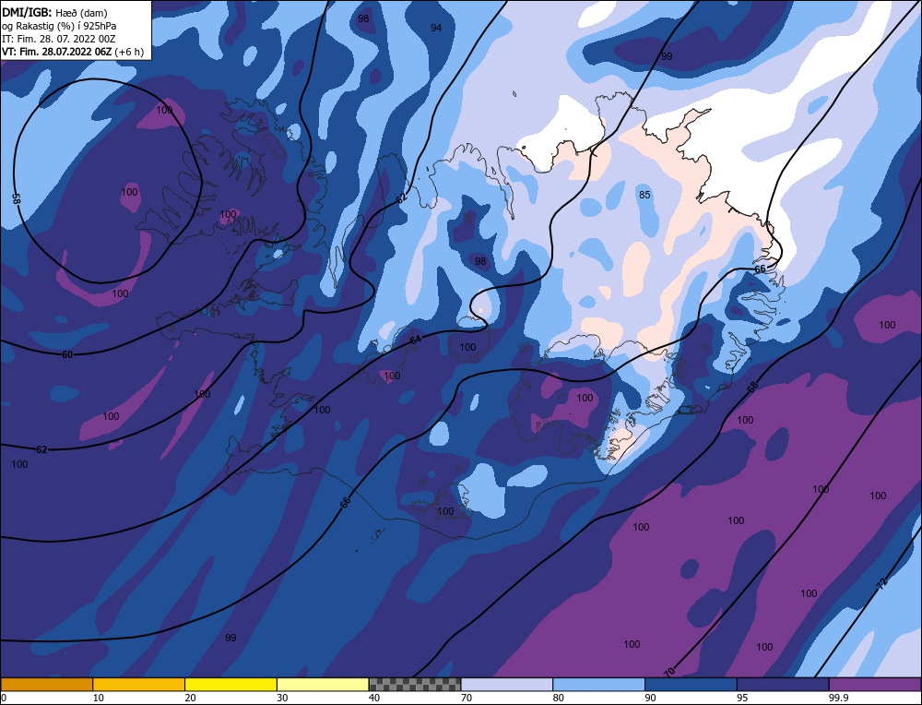Click the '10' legend scale value
922x705 pixels.
point(99,698)
